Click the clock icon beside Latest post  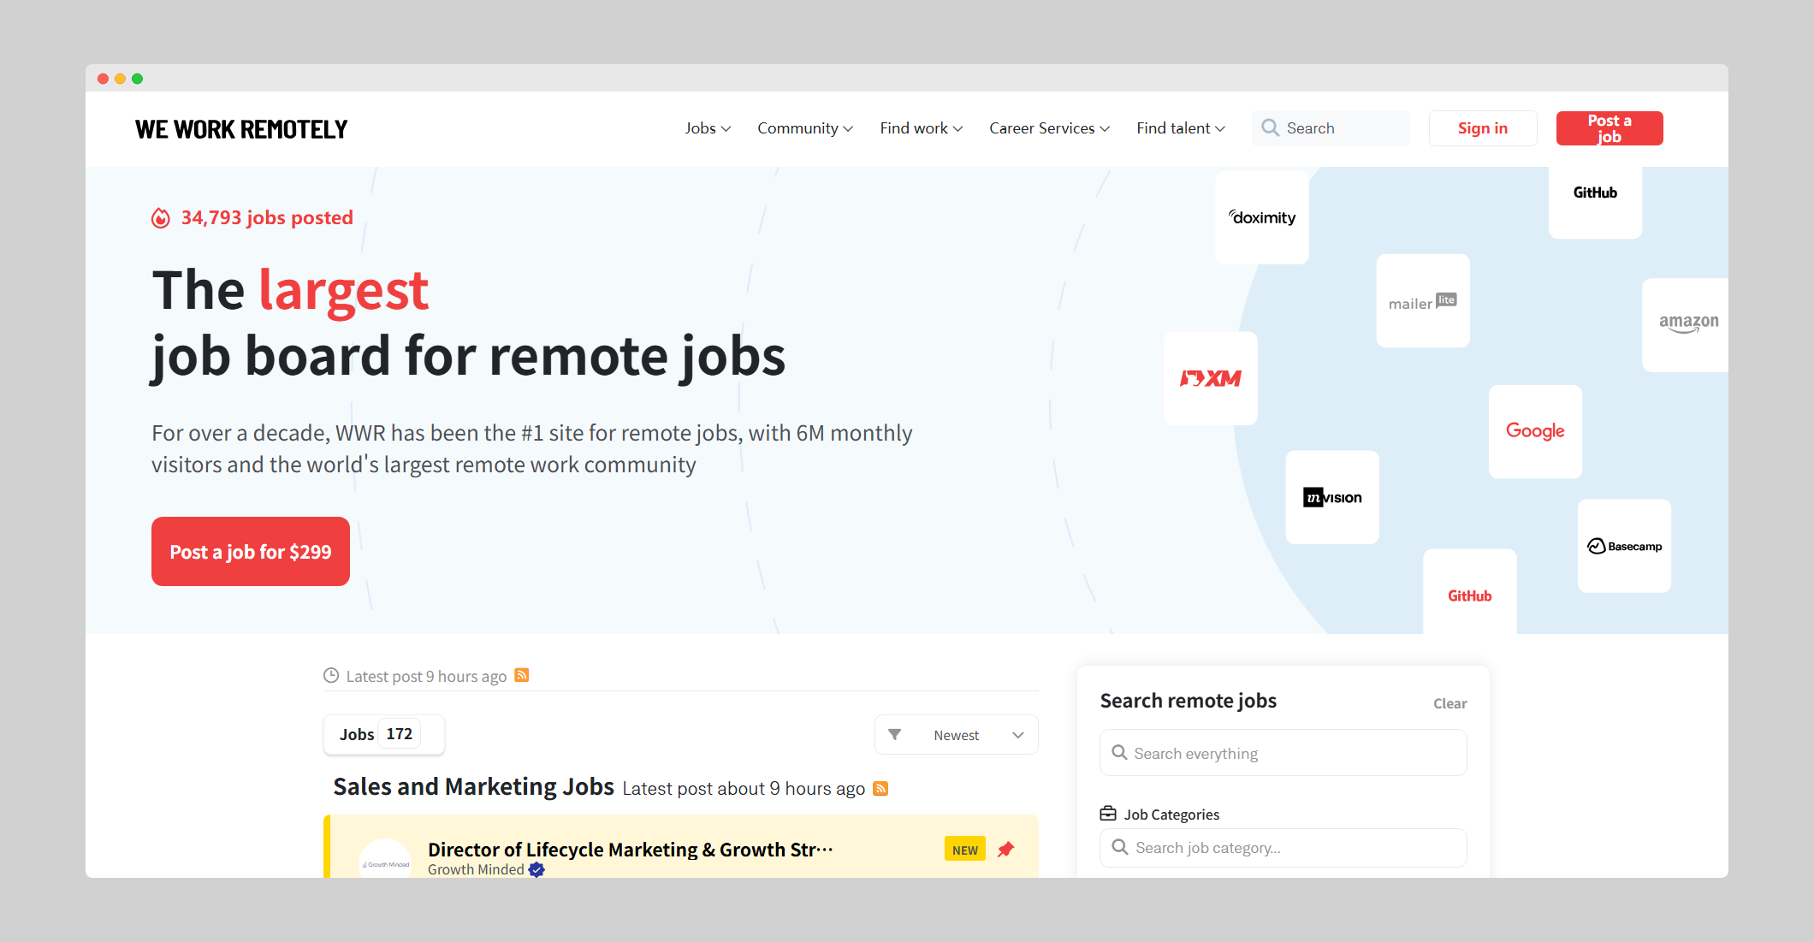click(x=331, y=676)
